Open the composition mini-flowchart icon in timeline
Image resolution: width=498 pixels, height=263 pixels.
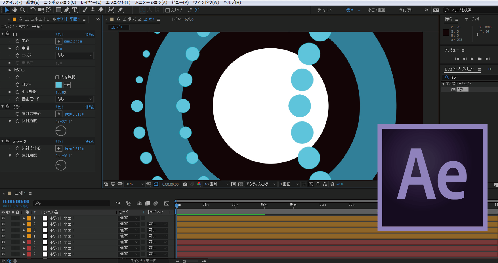[118, 203]
